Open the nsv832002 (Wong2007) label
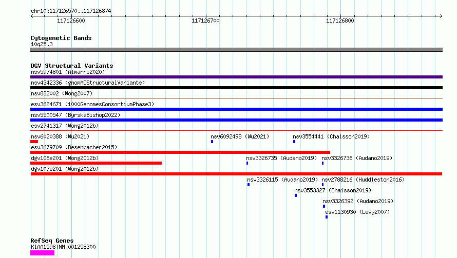The height and width of the screenshot is (258, 457). pyautogui.click(x=62, y=93)
